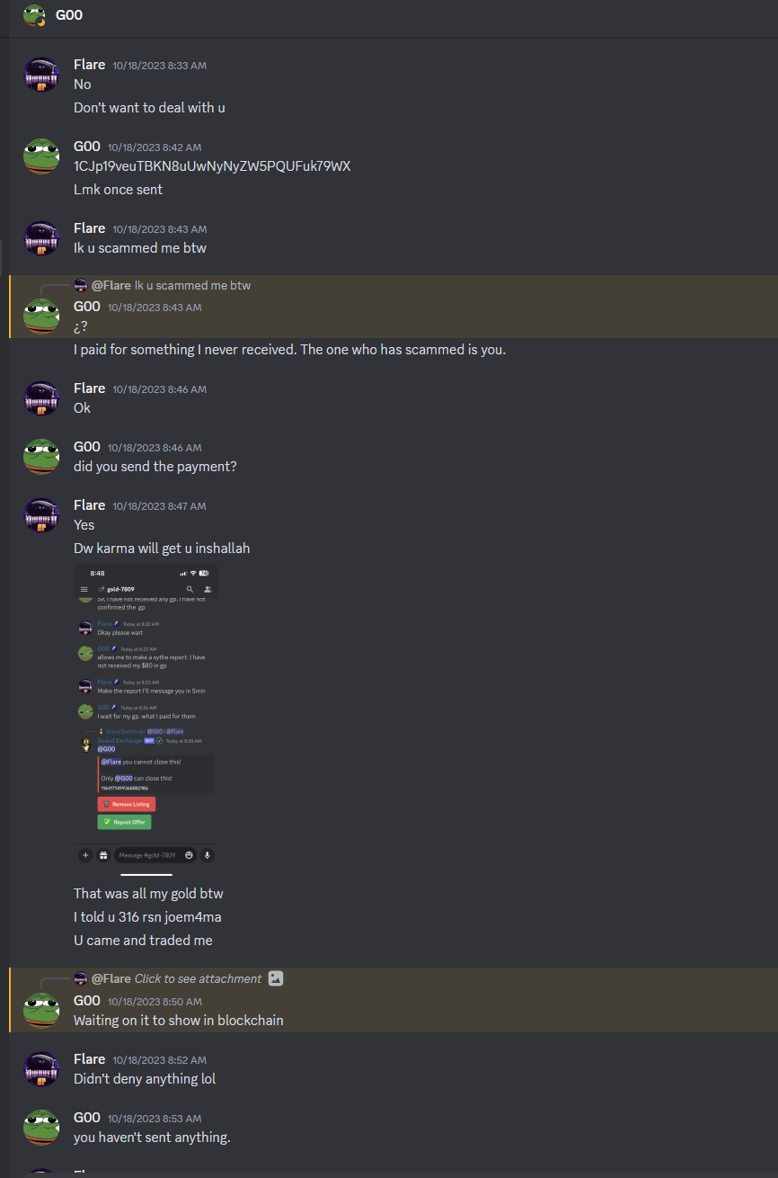Click the G00 username at the 8:50 AM message
The height and width of the screenshot is (1178, 778).
point(87,1000)
